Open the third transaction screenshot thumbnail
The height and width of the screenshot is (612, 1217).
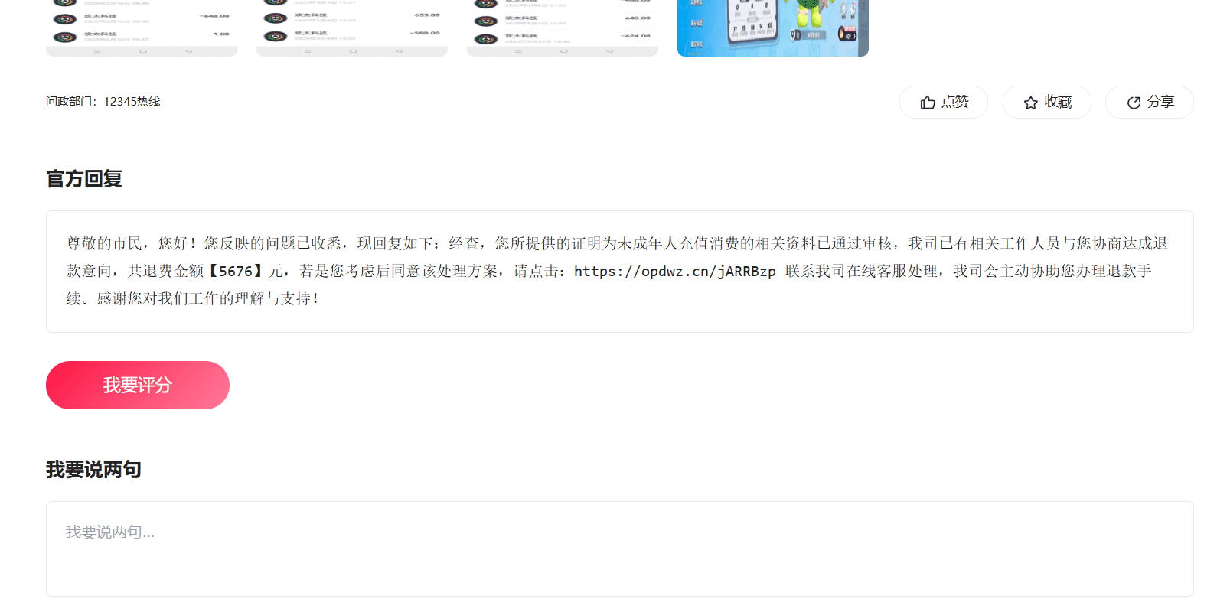(x=563, y=28)
